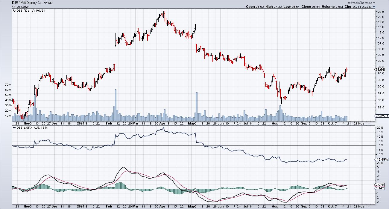Click the tallest February volume spike bar
Image resolution: width=389 pixels, height=209 pixels.
(x=116, y=105)
